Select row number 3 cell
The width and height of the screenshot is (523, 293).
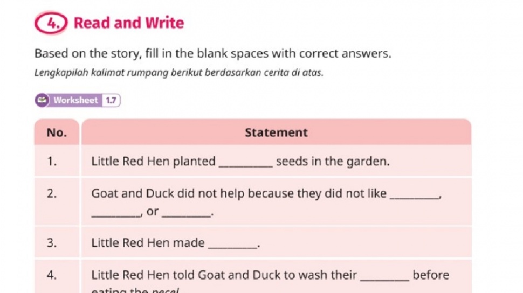(52, 243)
